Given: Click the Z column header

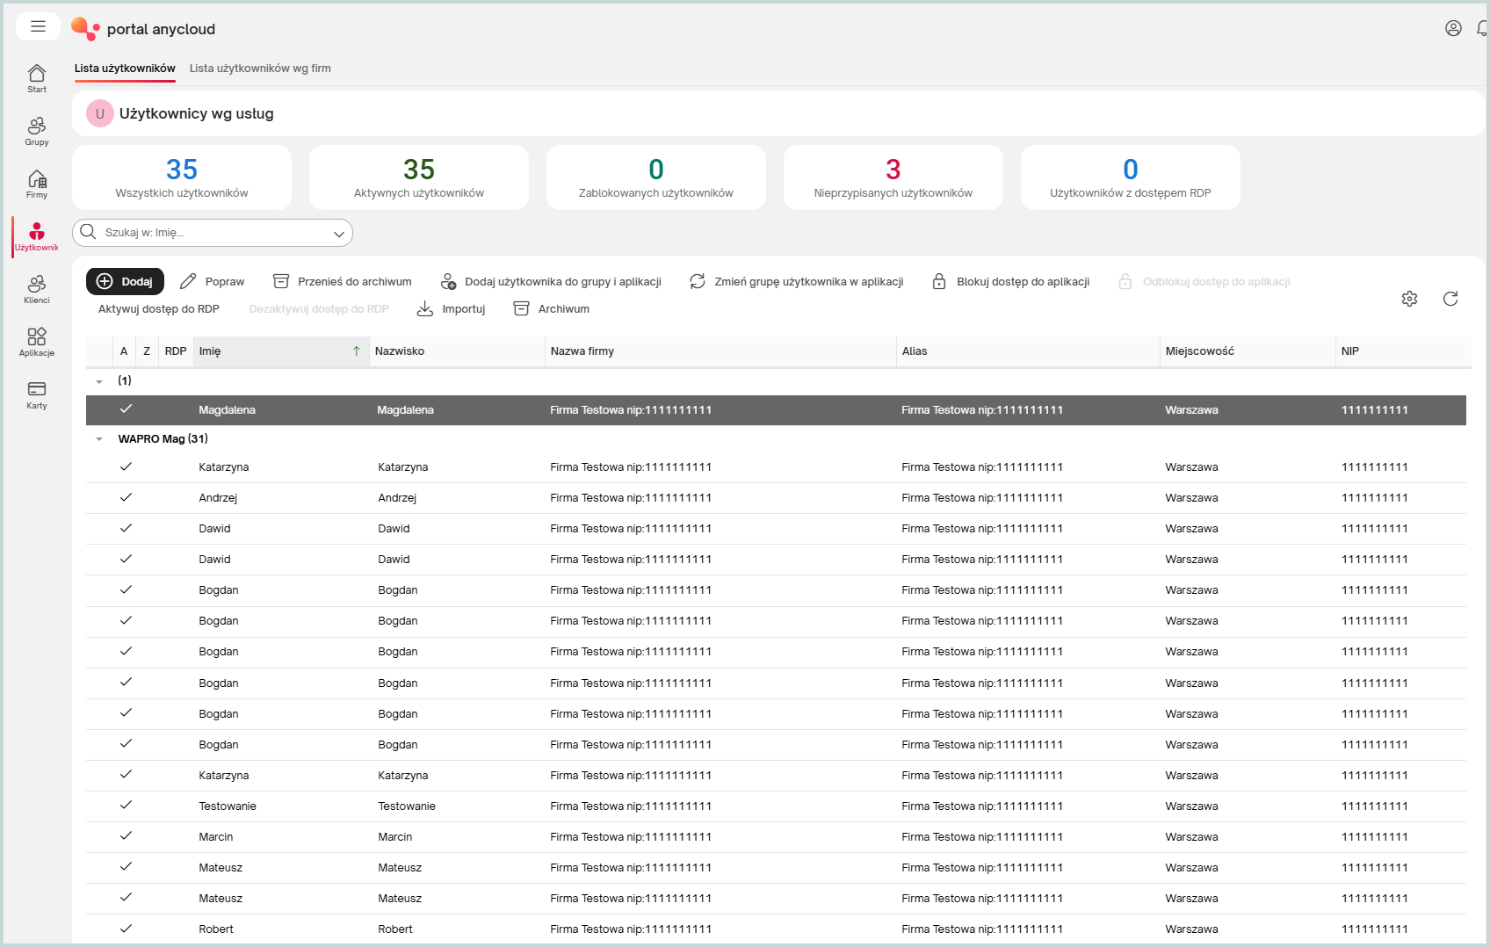Looking at the screenshot, I should pos(147,351).
